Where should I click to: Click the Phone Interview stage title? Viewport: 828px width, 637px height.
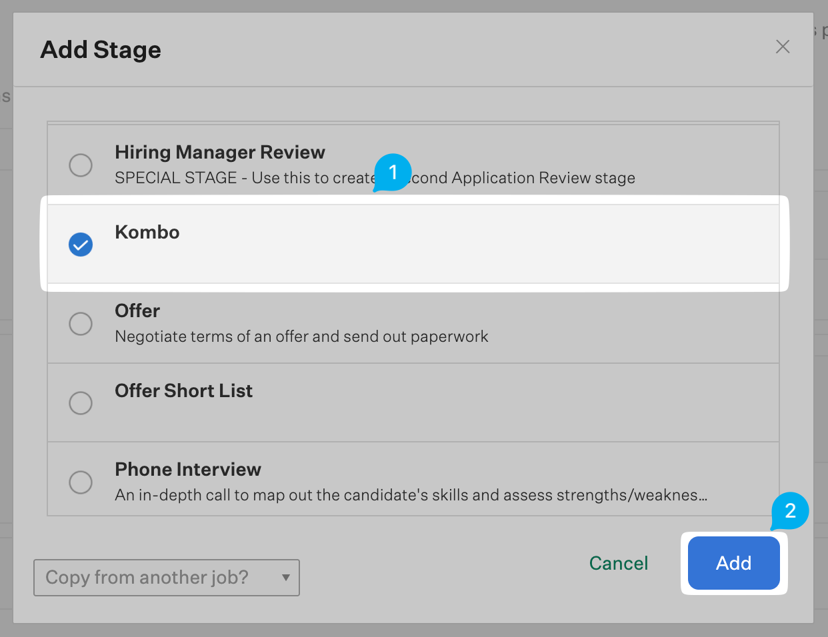pyautogui.click(x=188, y=470)
